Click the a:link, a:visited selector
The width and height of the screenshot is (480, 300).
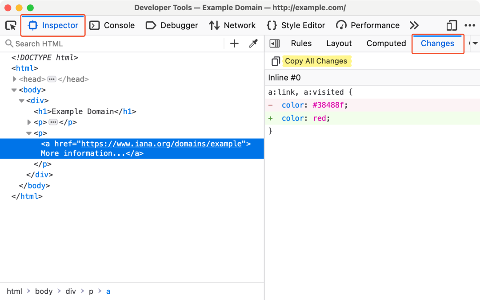coord(306,92)
